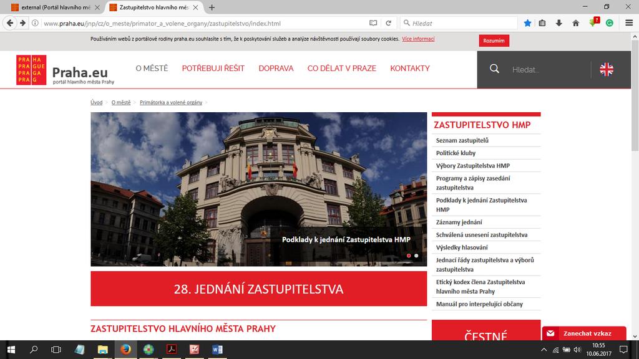Click Firefox icon in the taskbar
Viewport: 639px width, 359px height.
(125, 350)
